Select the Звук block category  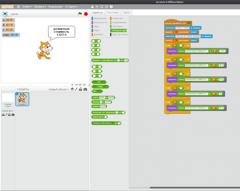tap(95, 26)
